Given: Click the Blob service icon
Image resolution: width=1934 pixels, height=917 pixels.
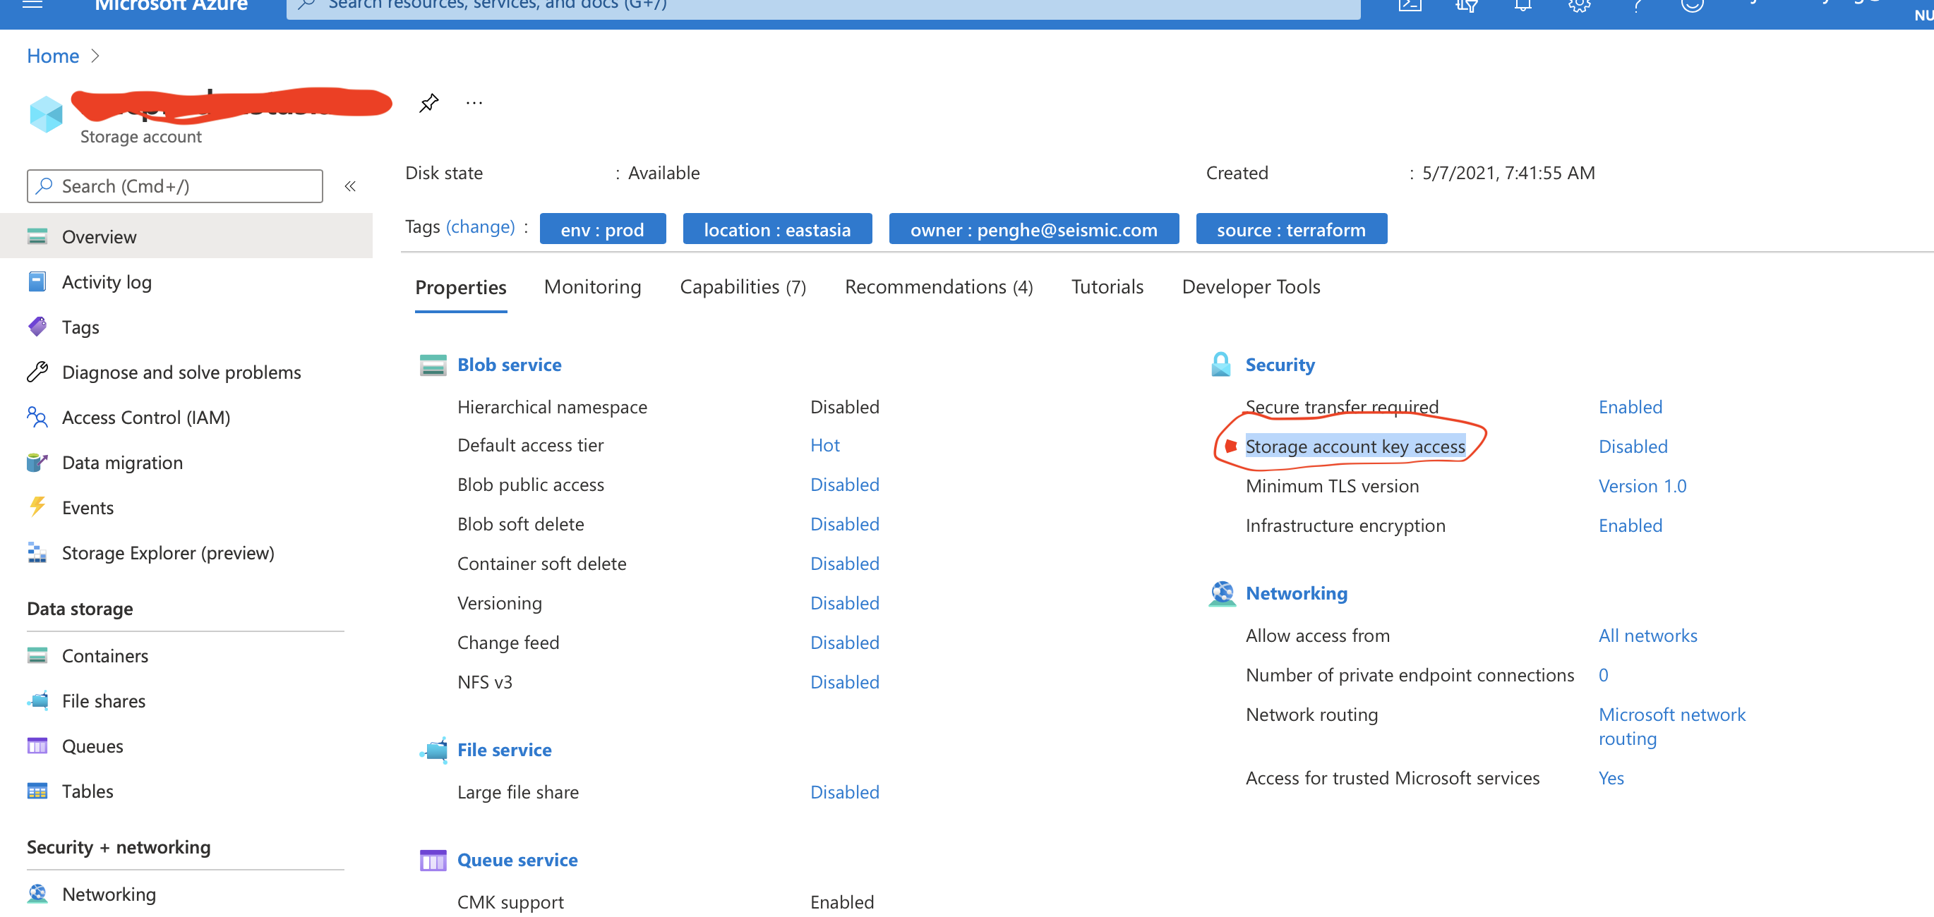Looking at the screenshot, I should point(433,365).
